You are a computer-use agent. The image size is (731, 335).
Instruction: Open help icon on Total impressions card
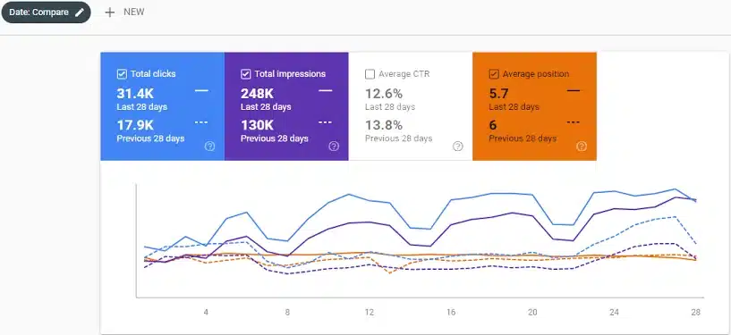pos(334,147)
